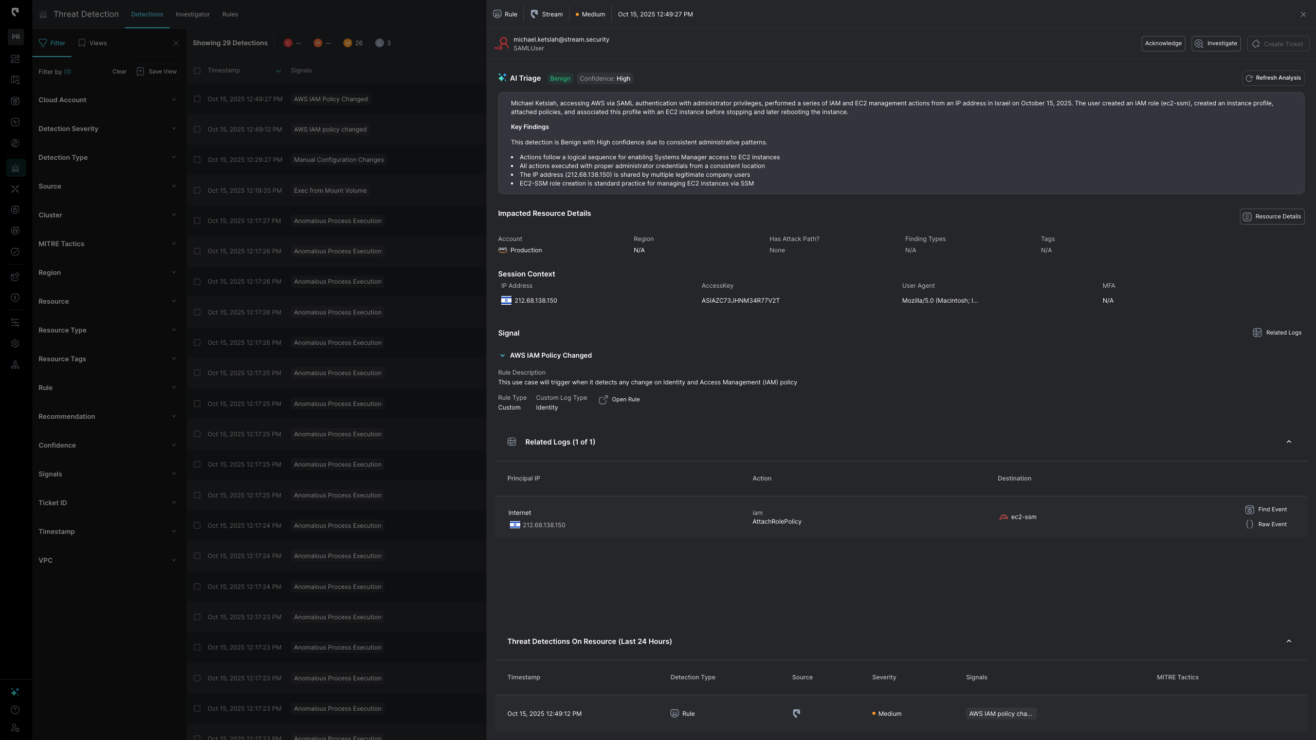Viewport: 1316px width, 740px height.
Task: Check the AWS IAM Policy Changed detection row
Action: 197,99
